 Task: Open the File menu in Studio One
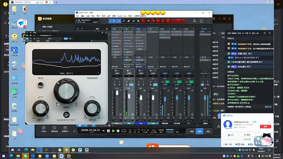[x=77, y=16]
